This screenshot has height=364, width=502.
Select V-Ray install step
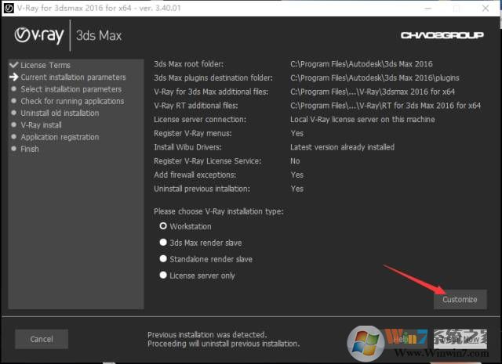(x=41, y=124)
